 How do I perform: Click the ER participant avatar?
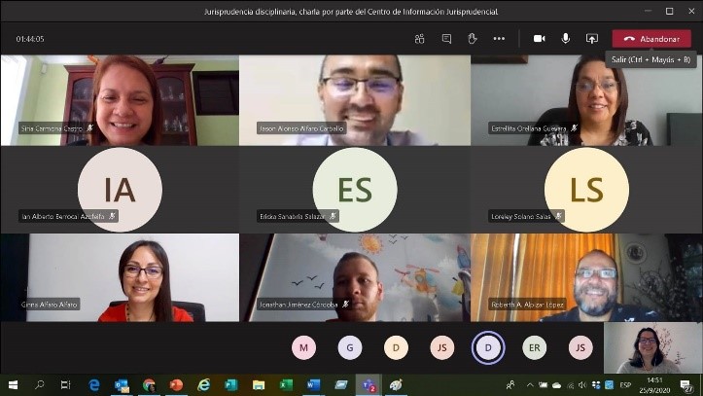pos(535,347)
